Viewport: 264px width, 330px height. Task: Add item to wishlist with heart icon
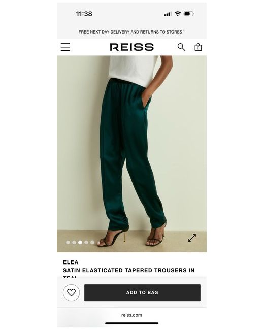click(72, 292)
